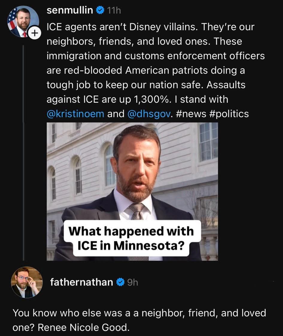Click the verified badge next to senmullin

(x=100, y=11)
